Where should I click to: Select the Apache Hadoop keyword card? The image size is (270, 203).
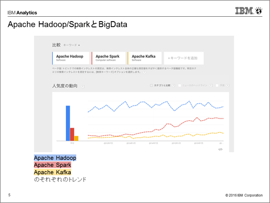(x=71, y=58)
